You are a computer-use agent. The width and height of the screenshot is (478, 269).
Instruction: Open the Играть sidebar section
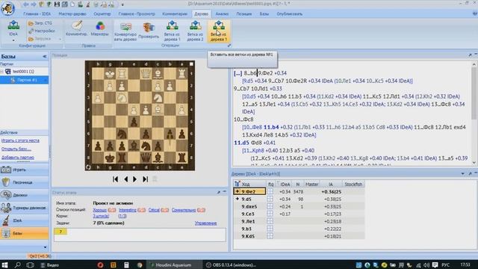(25, 170)
